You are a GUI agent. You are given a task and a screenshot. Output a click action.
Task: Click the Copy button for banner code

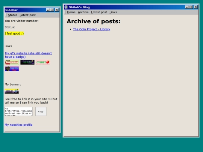point(41,111)
